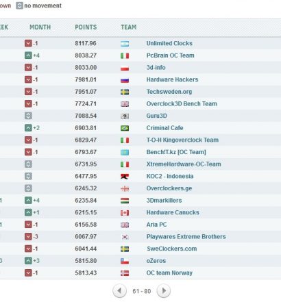Screen dimensions: 281x302
Task: Click the Georgia flag beside Overclockers.ge
Action: [x=125, y=189]
